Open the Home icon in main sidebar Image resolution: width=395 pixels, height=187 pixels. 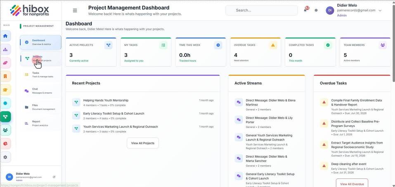(5, 36)
